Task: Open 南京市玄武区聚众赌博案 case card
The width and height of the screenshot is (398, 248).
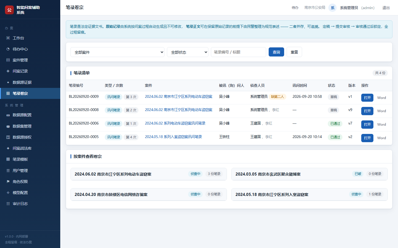Action: tap(310, 174)
